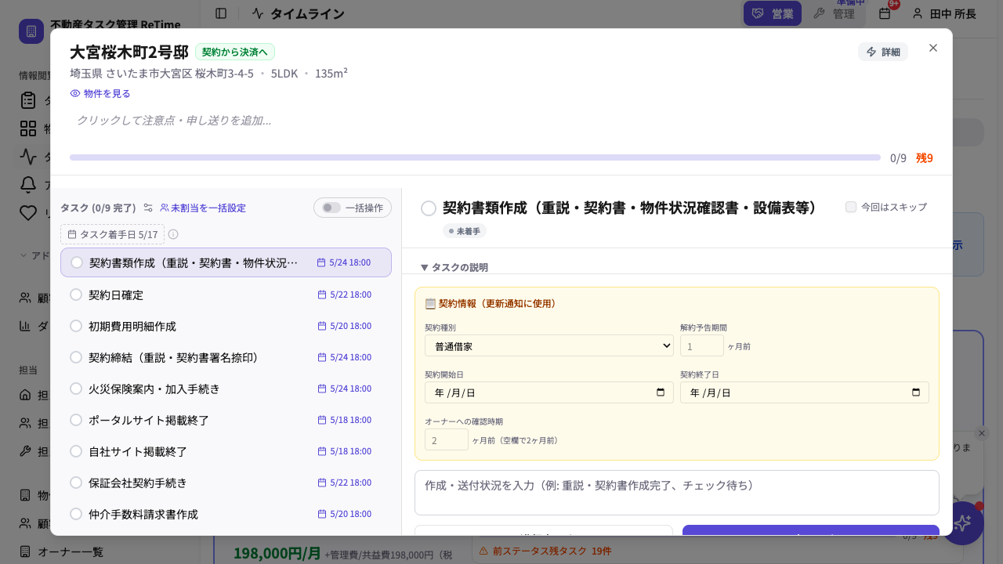Click the 作成・送付状況を入力 text area
This screenshot has height=564, width=1003.
pyautogui.click(x=677, y=493)
